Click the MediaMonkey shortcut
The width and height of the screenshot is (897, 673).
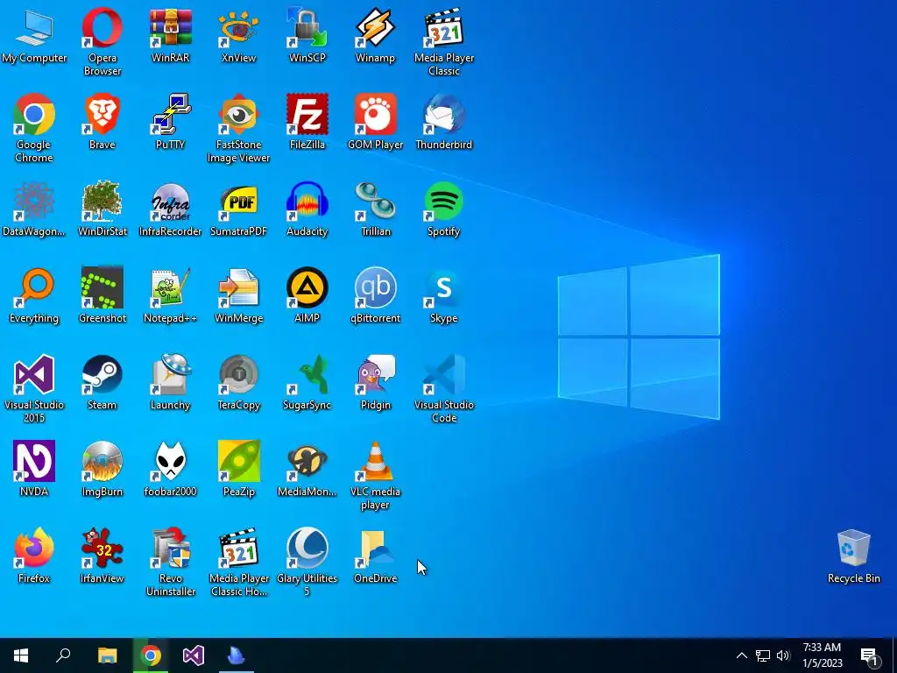pyautogui.click(x=307, y=470)
